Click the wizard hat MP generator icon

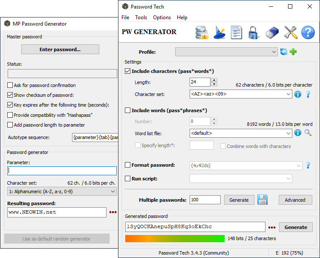coord(219,32)
